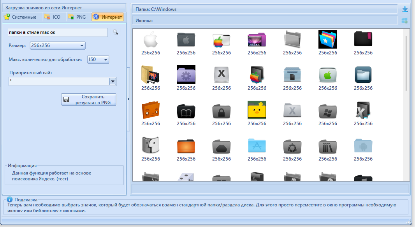The height and width of the screenshot is (227, 415).
Task: Select the gray folder with books
Action: coord(328,147)
